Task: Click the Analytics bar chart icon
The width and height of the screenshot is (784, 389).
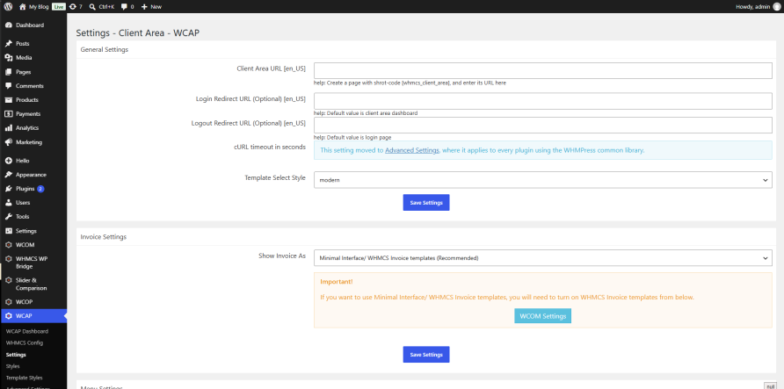Action: coord(9,128)
